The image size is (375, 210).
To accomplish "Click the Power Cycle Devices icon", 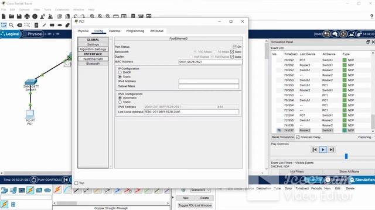I will tap(34, 180).
